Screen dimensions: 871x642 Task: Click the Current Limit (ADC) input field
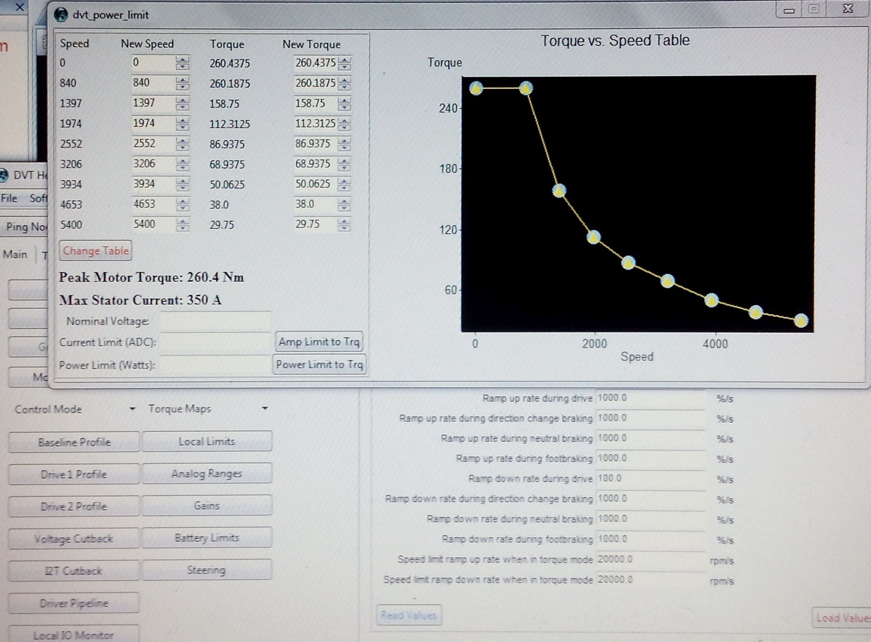pos(215,342)
